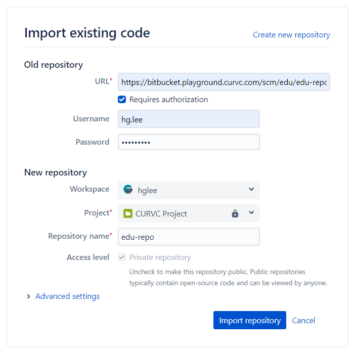Click the Repository name field edu-repo
355x352 pixels.
pos(189,237)
